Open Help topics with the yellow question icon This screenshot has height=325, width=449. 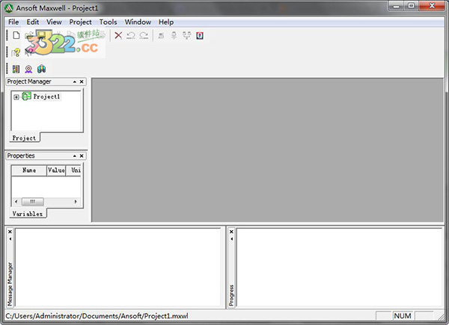(16, 52)
